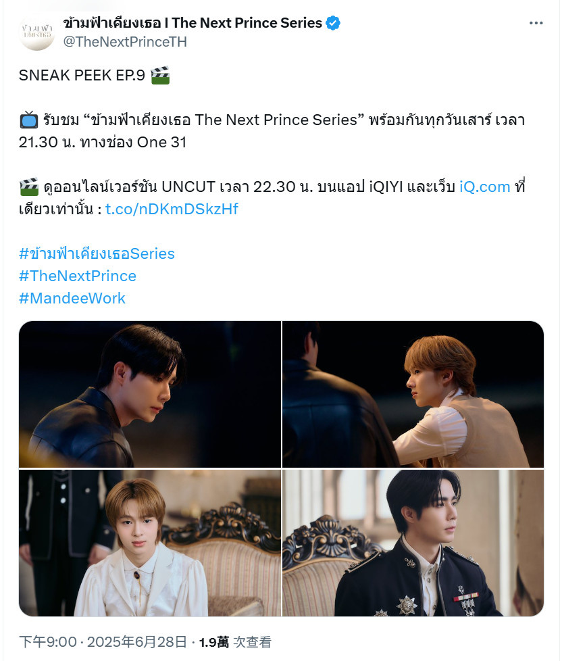
Task: Open the t.co/nDKmDSkzHf short link
Action: click(172, 209)
